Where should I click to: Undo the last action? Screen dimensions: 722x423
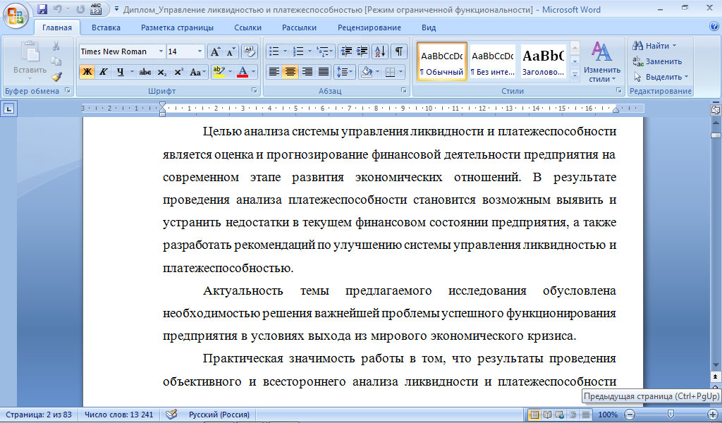58,8
